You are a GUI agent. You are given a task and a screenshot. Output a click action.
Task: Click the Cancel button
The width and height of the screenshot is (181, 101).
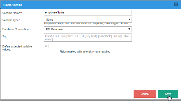[145, 94]
